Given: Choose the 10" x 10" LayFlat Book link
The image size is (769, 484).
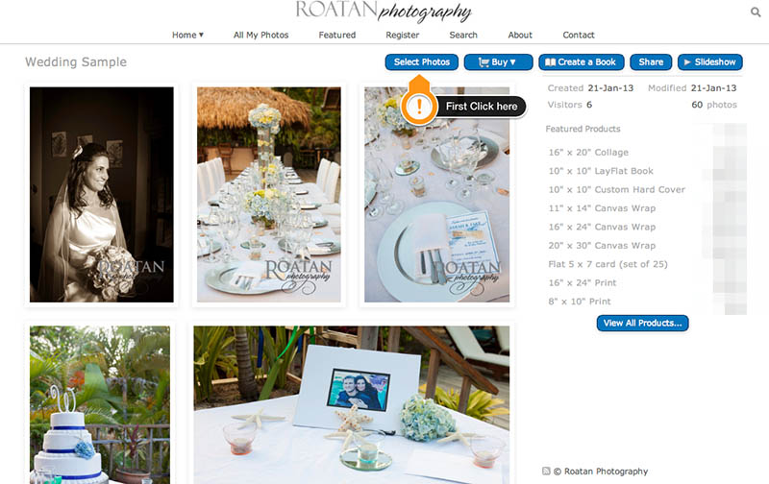Looking at the screenshot, I should (x=601, y=171).
